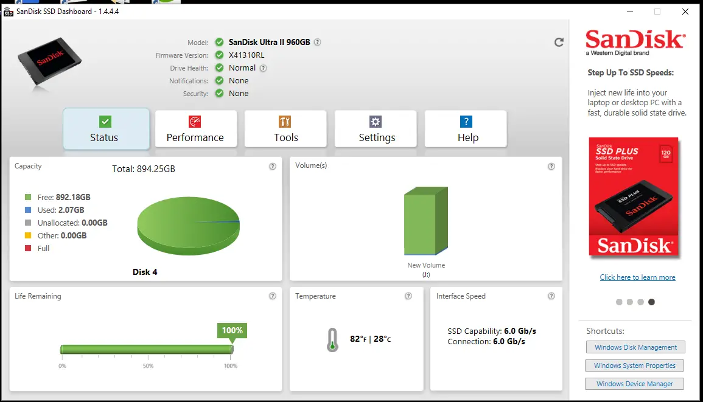This screenshot has width=703, height=402.
Task: Click the 'SSD Capability: 6.0 Gb/s' text
Action: (x=492, y=331)
